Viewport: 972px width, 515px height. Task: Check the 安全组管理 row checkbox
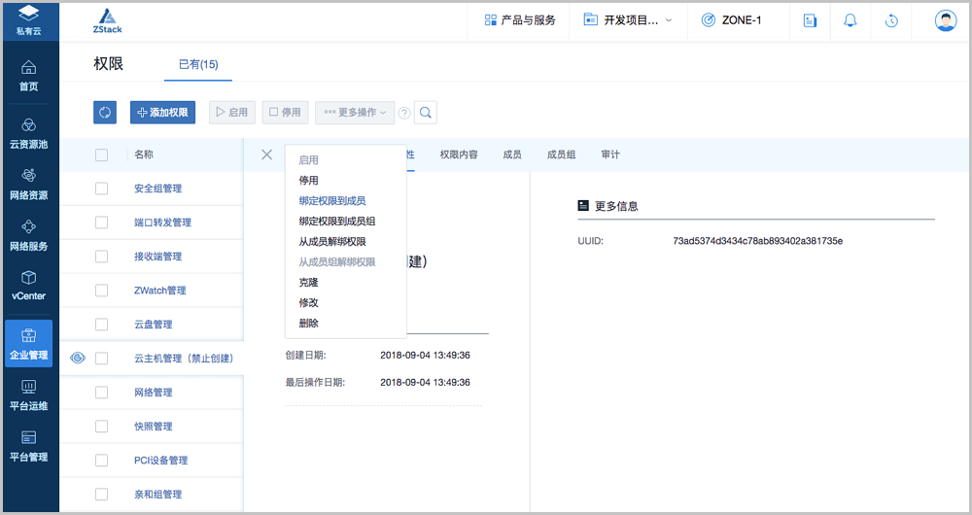pyautogui.click(x=102, y=189)
